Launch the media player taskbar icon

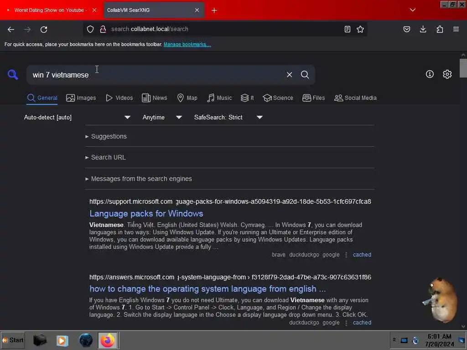(62, 340)
